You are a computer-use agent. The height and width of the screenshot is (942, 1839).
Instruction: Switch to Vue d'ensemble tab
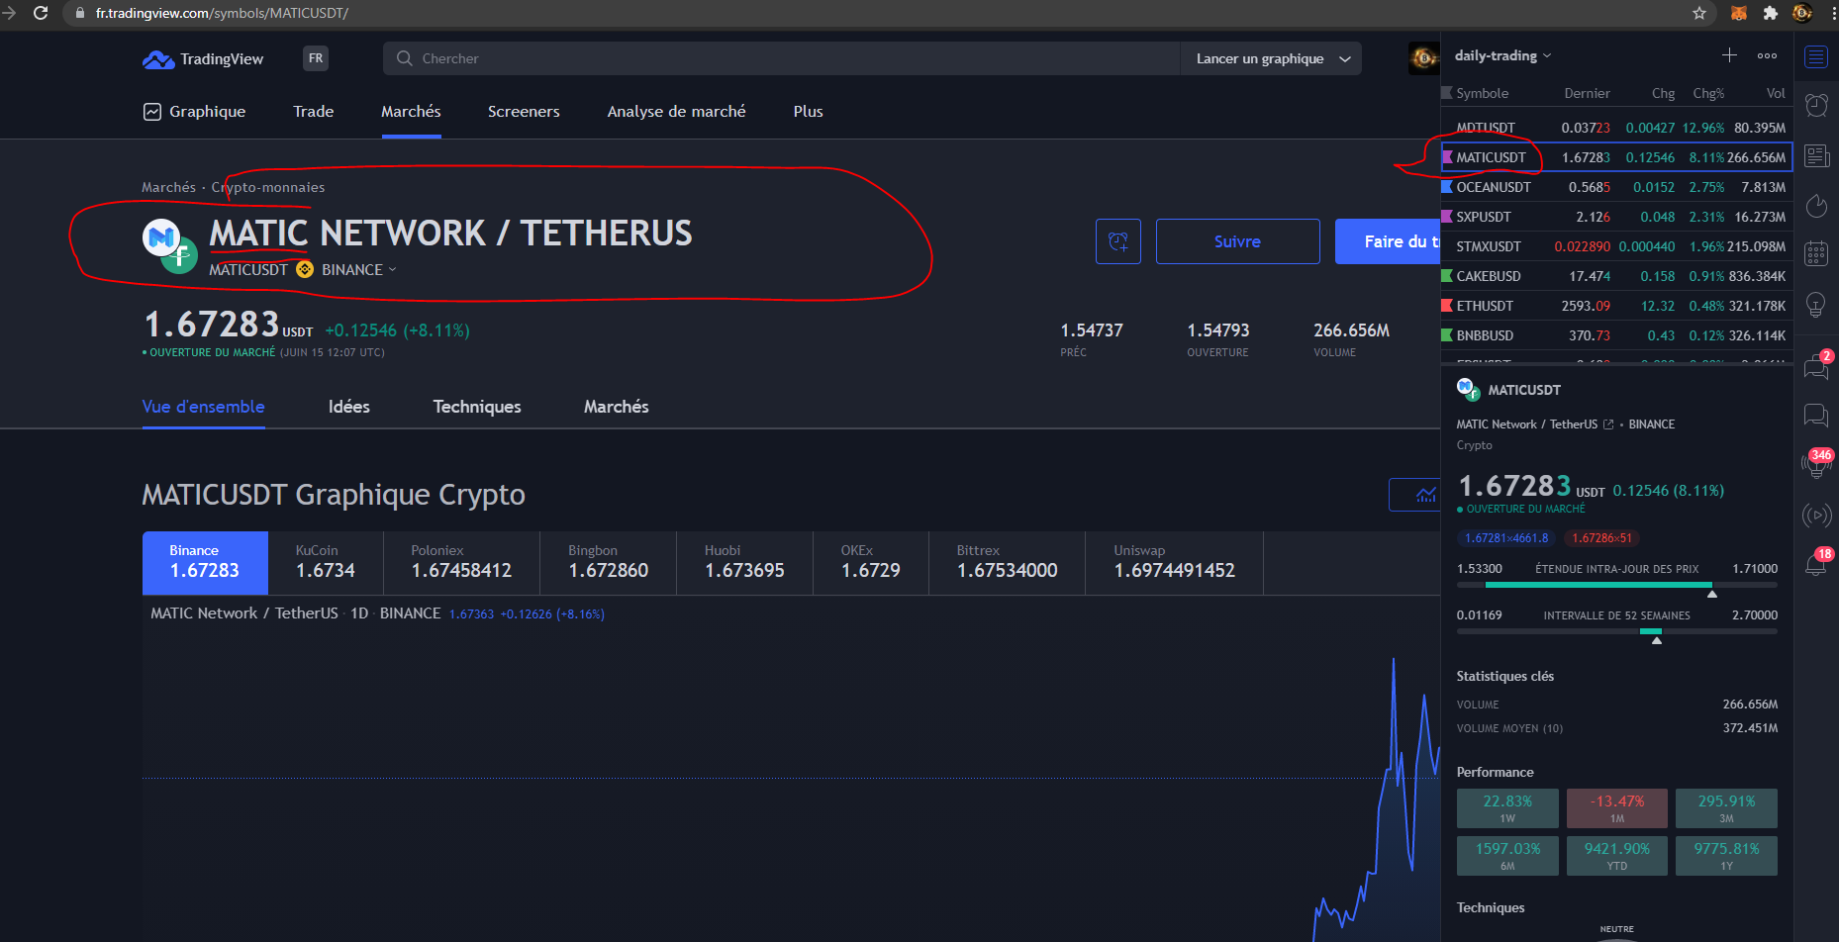[203, 407]
